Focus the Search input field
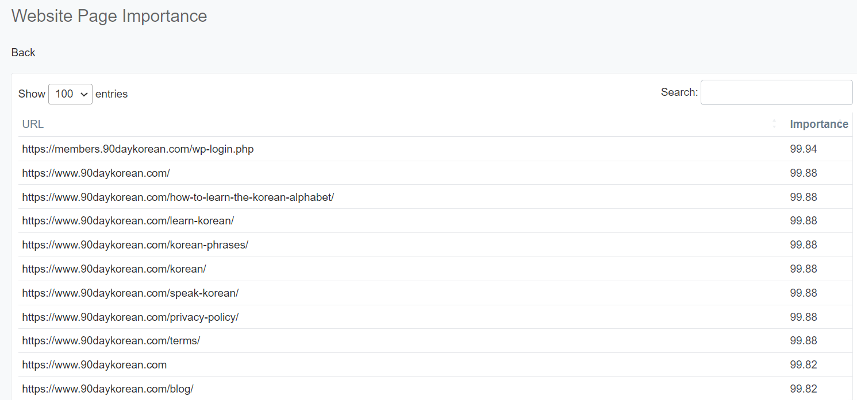The height and width of the screenshot is (400, 857). (x=777, y=92)
